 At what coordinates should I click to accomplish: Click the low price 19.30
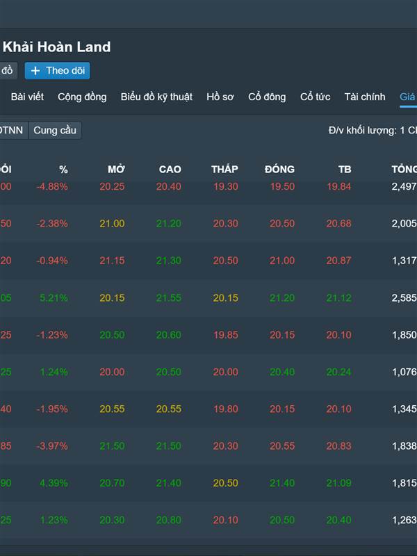tap(225, 186)
